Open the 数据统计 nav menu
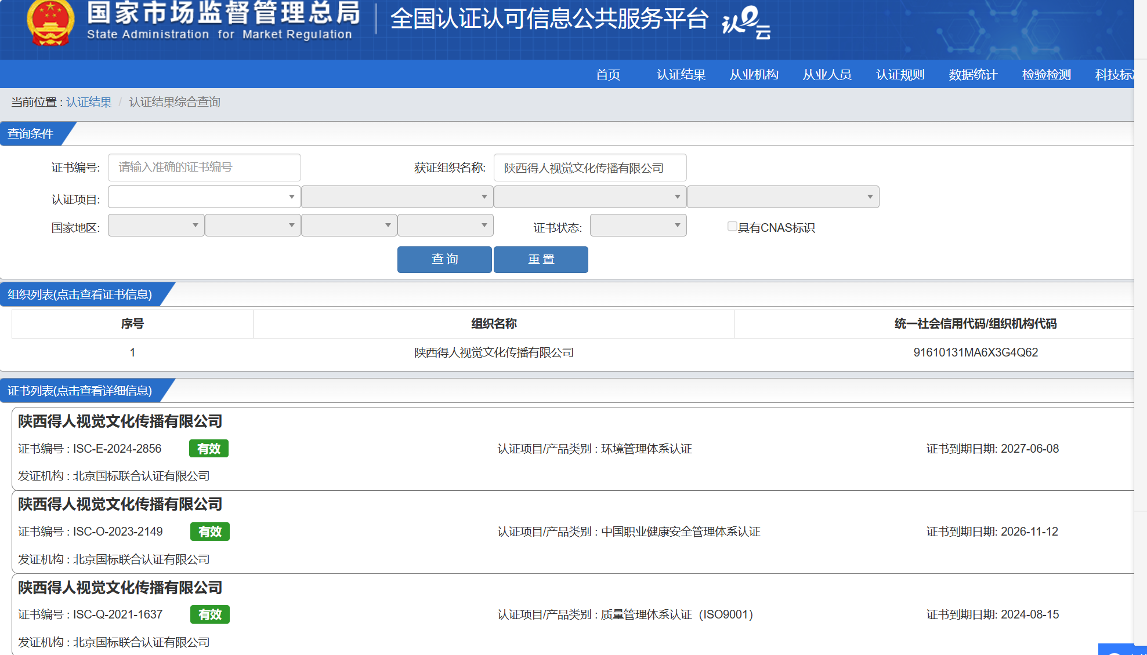This screenshot has width=1147, height=655. [973, 75]
